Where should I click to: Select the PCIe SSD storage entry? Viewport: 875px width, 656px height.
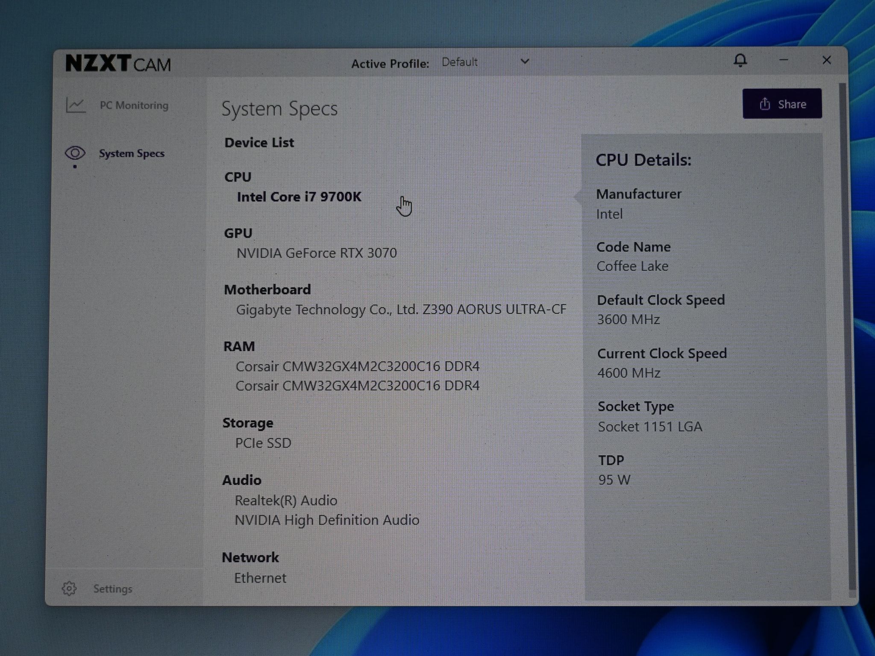(263, 443)
